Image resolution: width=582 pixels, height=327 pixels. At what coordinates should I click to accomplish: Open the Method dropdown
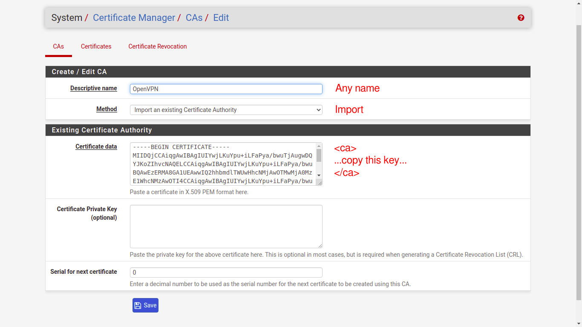[x=226, y=110]
